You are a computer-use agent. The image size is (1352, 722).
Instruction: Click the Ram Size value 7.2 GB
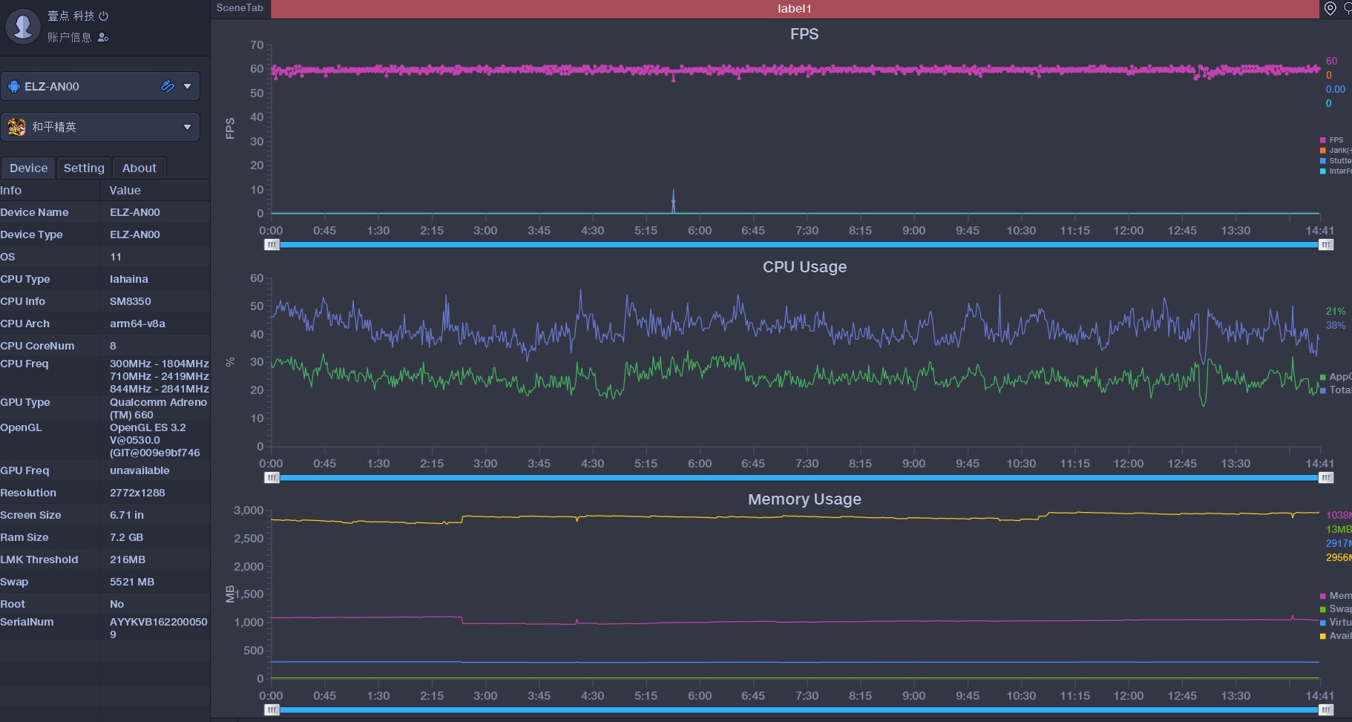click(127, 537)
